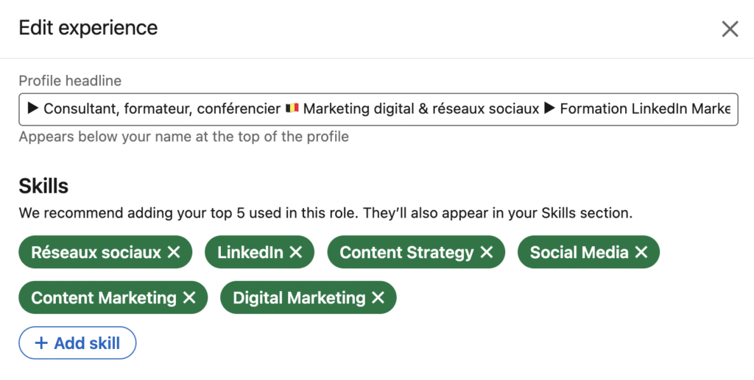Click the Add skill button label
The height and width of the screenshot is (380, 754).
87,343
